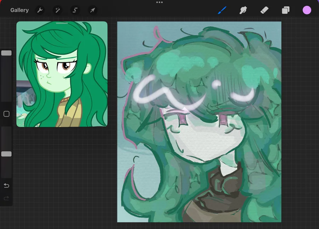319x229 pixels.
Task: Open the purple active color picker
Action: tap(307, 10)
